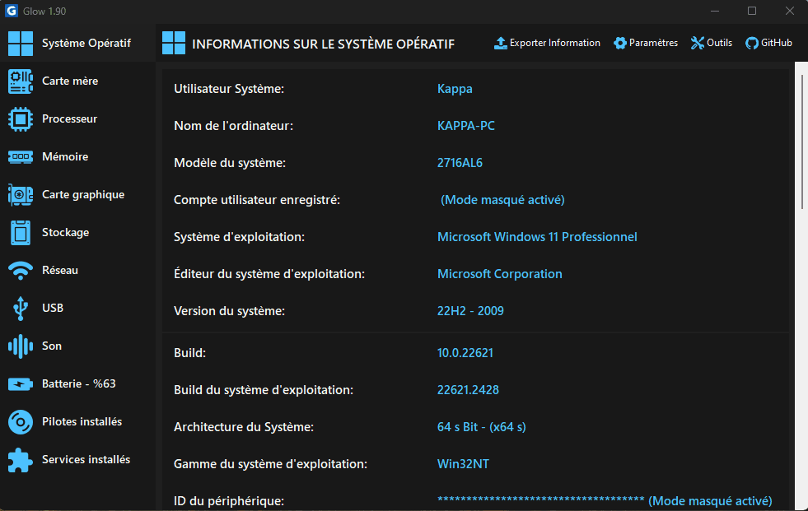Screen dimensions: 808x511
Task: Select the Pilotes installés disc icon
Action: point(21,422)
